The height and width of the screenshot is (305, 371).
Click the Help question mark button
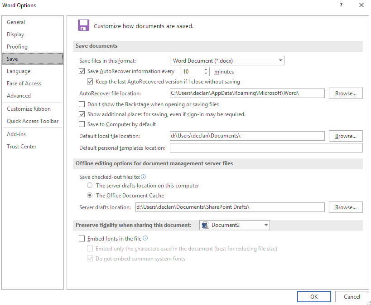tap(341, 5)
